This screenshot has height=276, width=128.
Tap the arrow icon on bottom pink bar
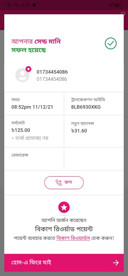[116, 263]
